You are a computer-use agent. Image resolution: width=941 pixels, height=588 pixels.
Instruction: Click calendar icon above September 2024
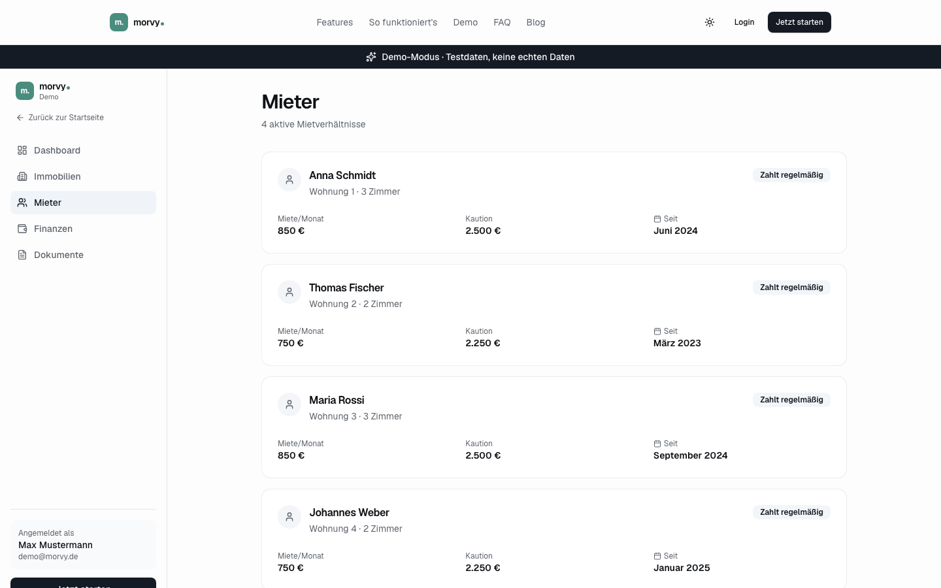[x=657, y=444]
